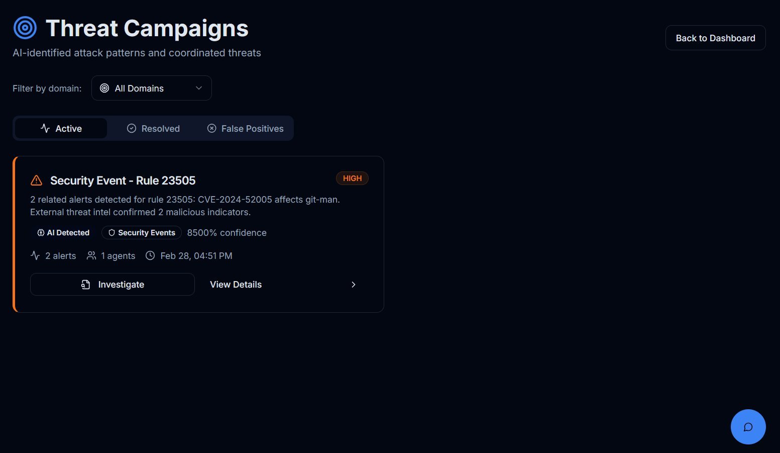Open the False Positives tab
Viewport: 780px width, 453px height.
[x=245, y=128]
